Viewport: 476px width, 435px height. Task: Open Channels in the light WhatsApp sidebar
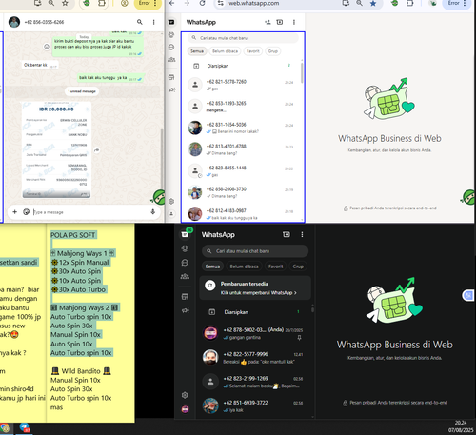click(171, 47)
